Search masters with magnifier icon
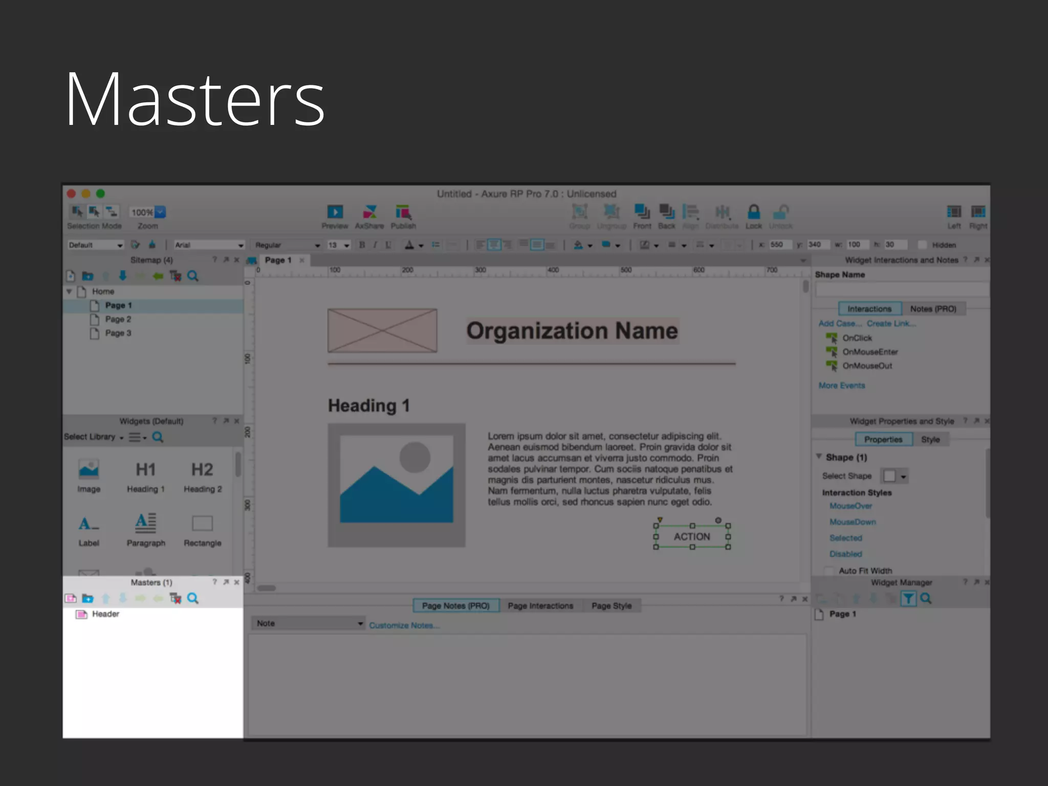The width and height of the screenshot is (1048, 786). click(x=192, y=598)
